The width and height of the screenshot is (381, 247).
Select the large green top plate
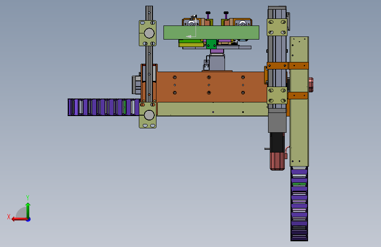[x=211, y=33]
